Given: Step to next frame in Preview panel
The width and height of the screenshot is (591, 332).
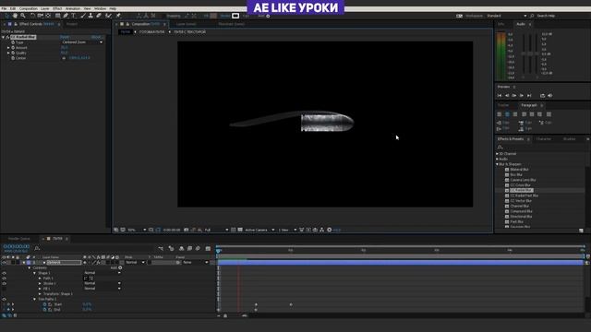Looking at the screenshot, I should (x=522, y=96).
